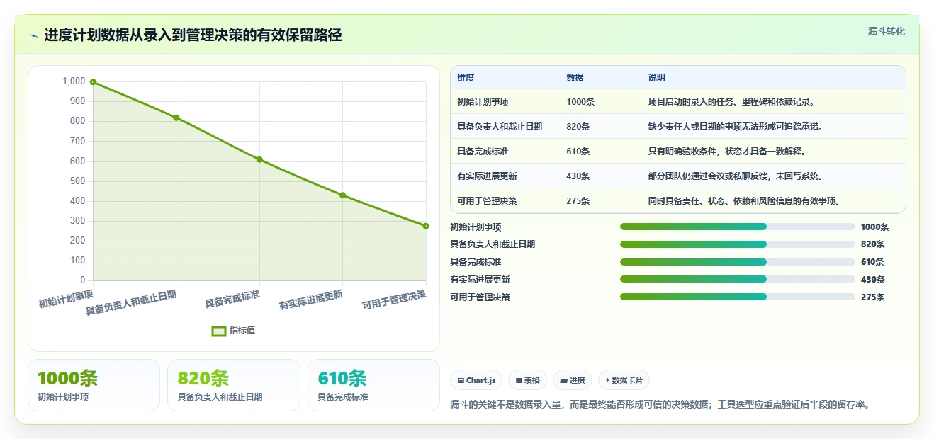This screenshot has height=439, width=934.
Task: Select the 数据卡片 tag chip
Action: tap(624, 380)
